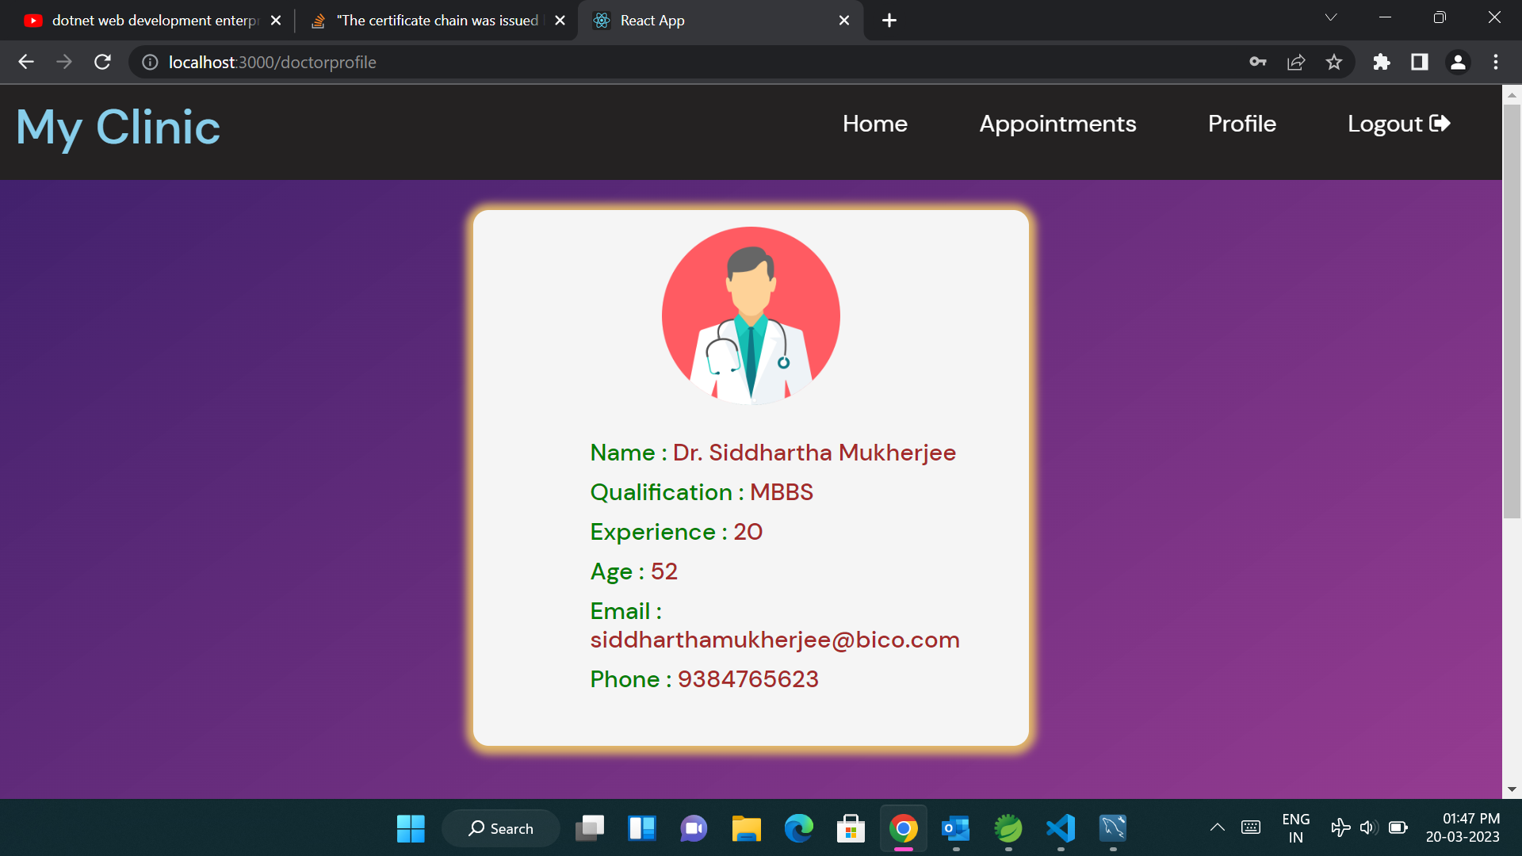Screen dimensions: 1522x856
Task: Close the dotnet web development tab
Action: click(276, 21)
